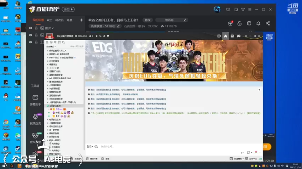This screenshot has height=169, width=302.
Task: Open the location pin icon above channel list
Action: pos(55,42)
